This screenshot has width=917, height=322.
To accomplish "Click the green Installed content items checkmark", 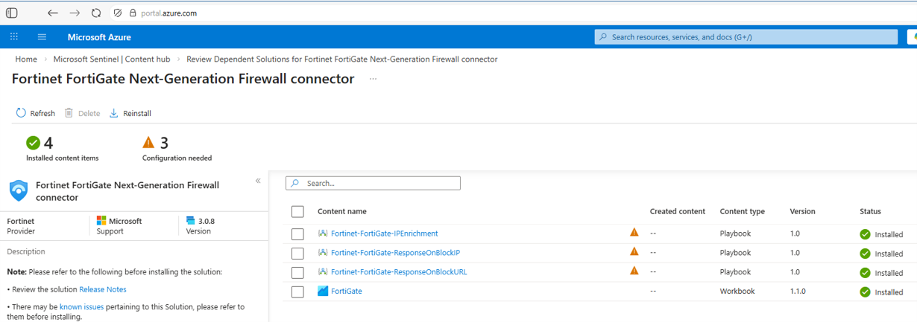I will point(33,143).
